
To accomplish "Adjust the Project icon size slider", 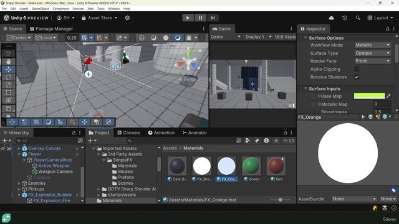I will coord(280,200).
